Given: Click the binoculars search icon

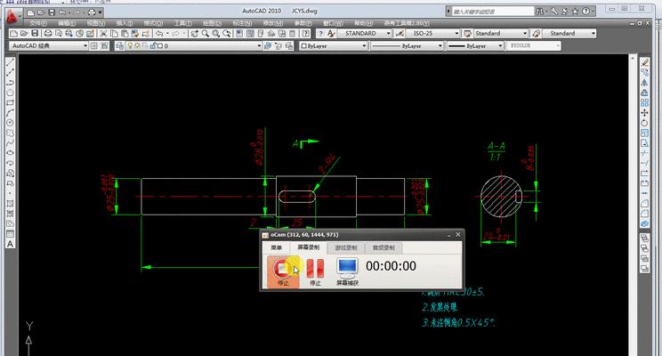Looking at the screenshot, I should coord(539,12).
